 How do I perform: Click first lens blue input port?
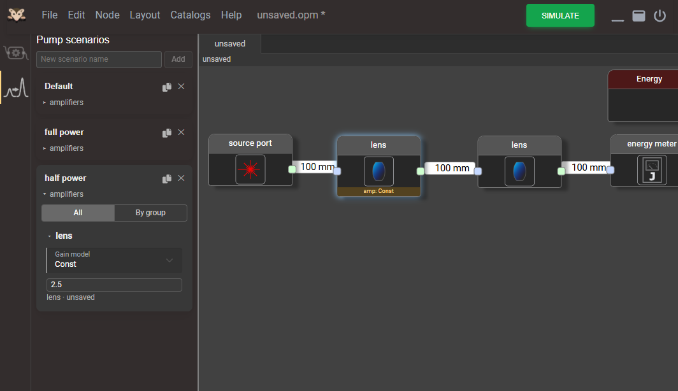click(x=337, y=171)
